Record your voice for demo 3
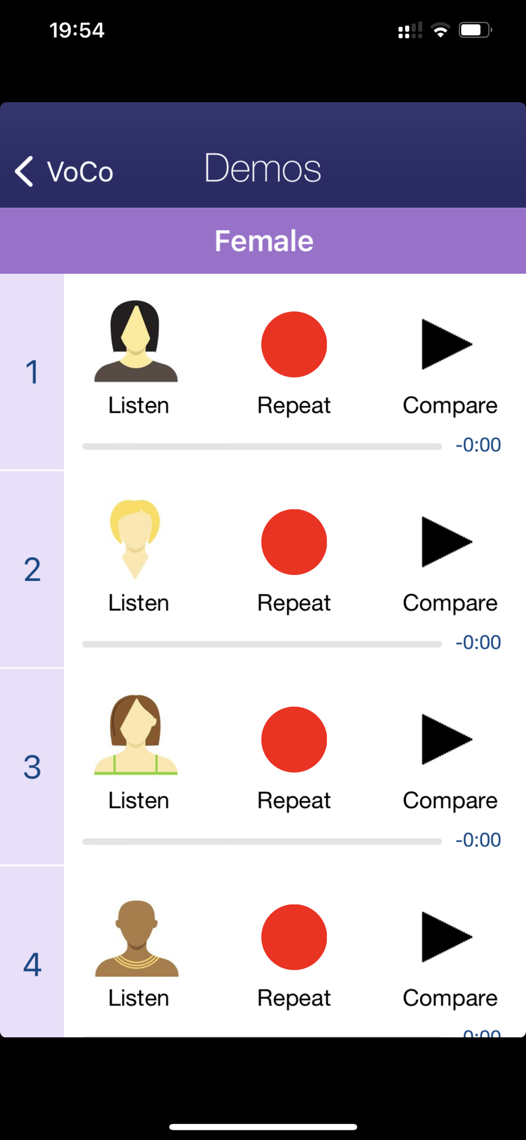The image size is (526, 1140). click(x=294, y=739)
